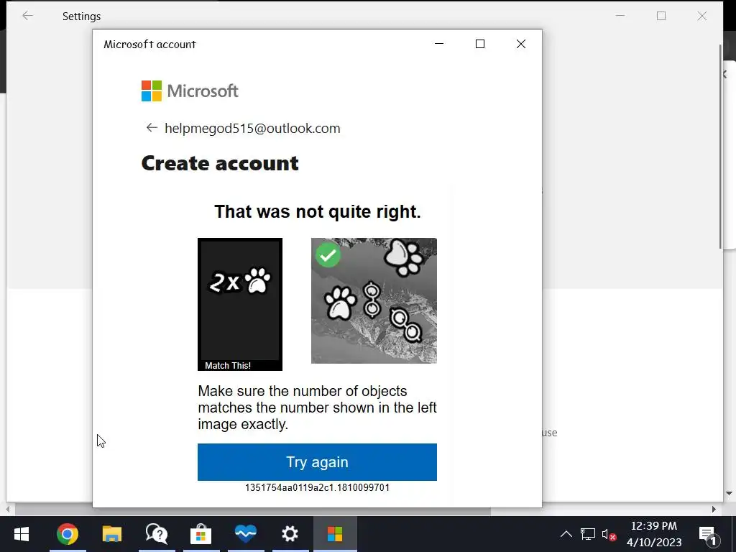
Task: Open Start menu from Windows logo
Action: [x=22, y=534]
